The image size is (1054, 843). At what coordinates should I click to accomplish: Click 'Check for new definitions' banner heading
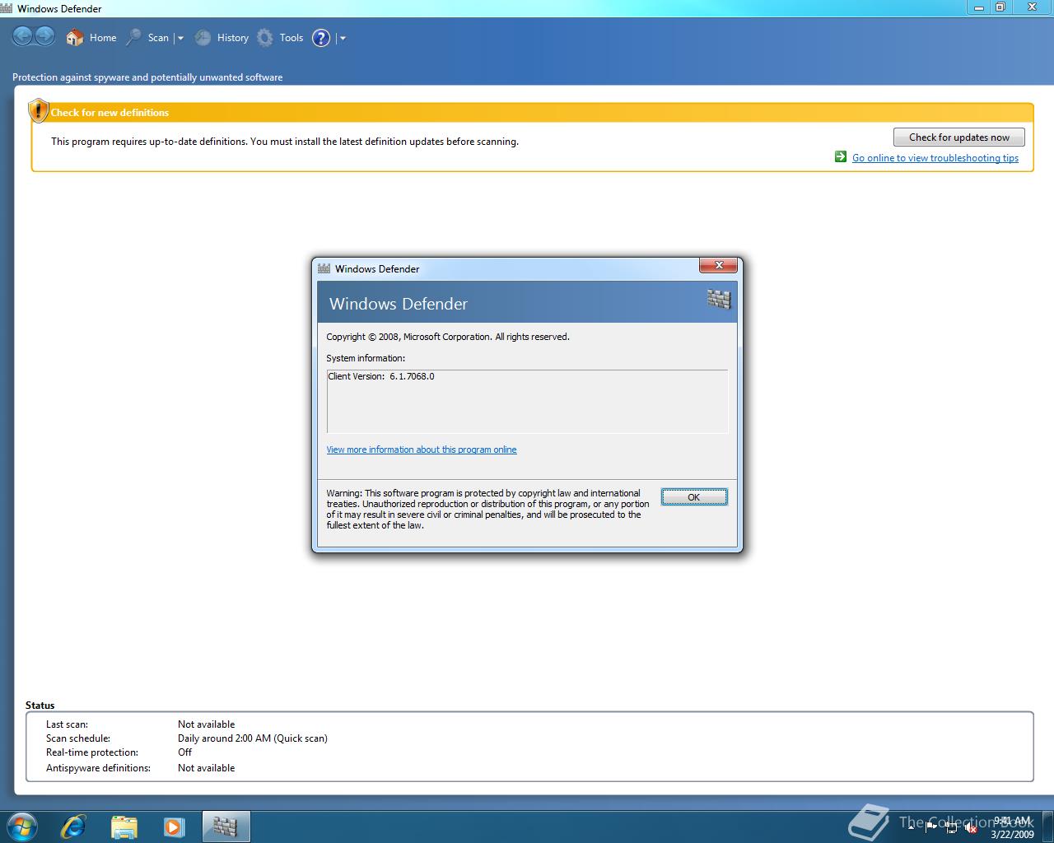click(x=110, y=113)
